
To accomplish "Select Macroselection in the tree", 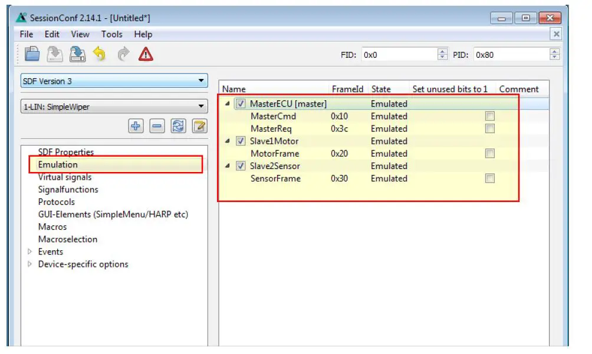I will pyautogui.click(x=68, y=239).
